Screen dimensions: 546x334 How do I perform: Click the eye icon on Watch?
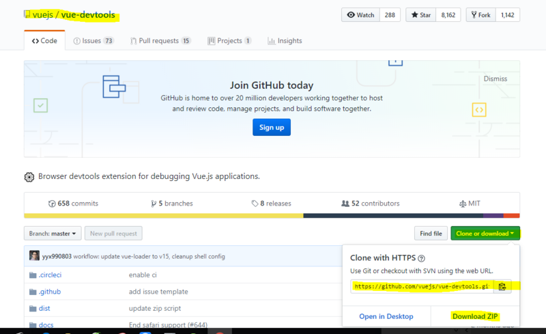tap(351, 14)
